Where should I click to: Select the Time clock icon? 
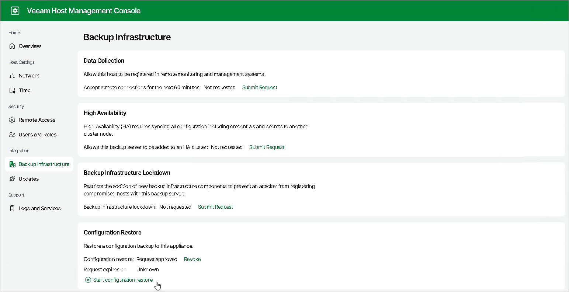(x=12, y=90)
